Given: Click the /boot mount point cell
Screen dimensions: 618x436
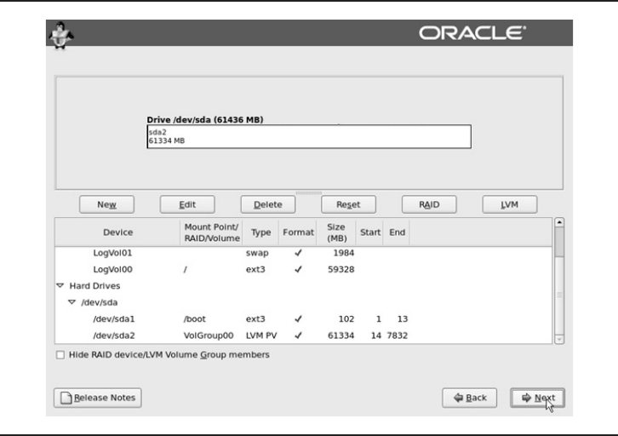Looking at the screenshot, I should (x=195, y=319).
